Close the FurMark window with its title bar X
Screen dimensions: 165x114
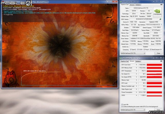[115, 2]
